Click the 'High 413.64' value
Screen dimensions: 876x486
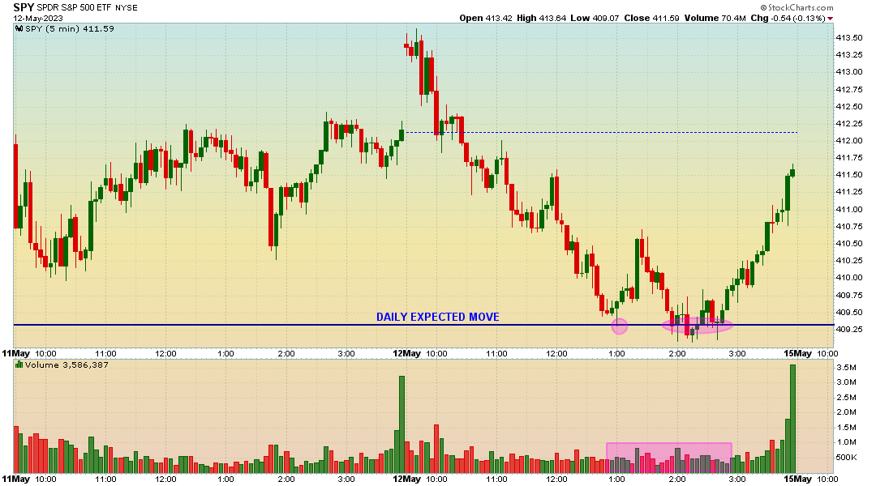[541, 18]
